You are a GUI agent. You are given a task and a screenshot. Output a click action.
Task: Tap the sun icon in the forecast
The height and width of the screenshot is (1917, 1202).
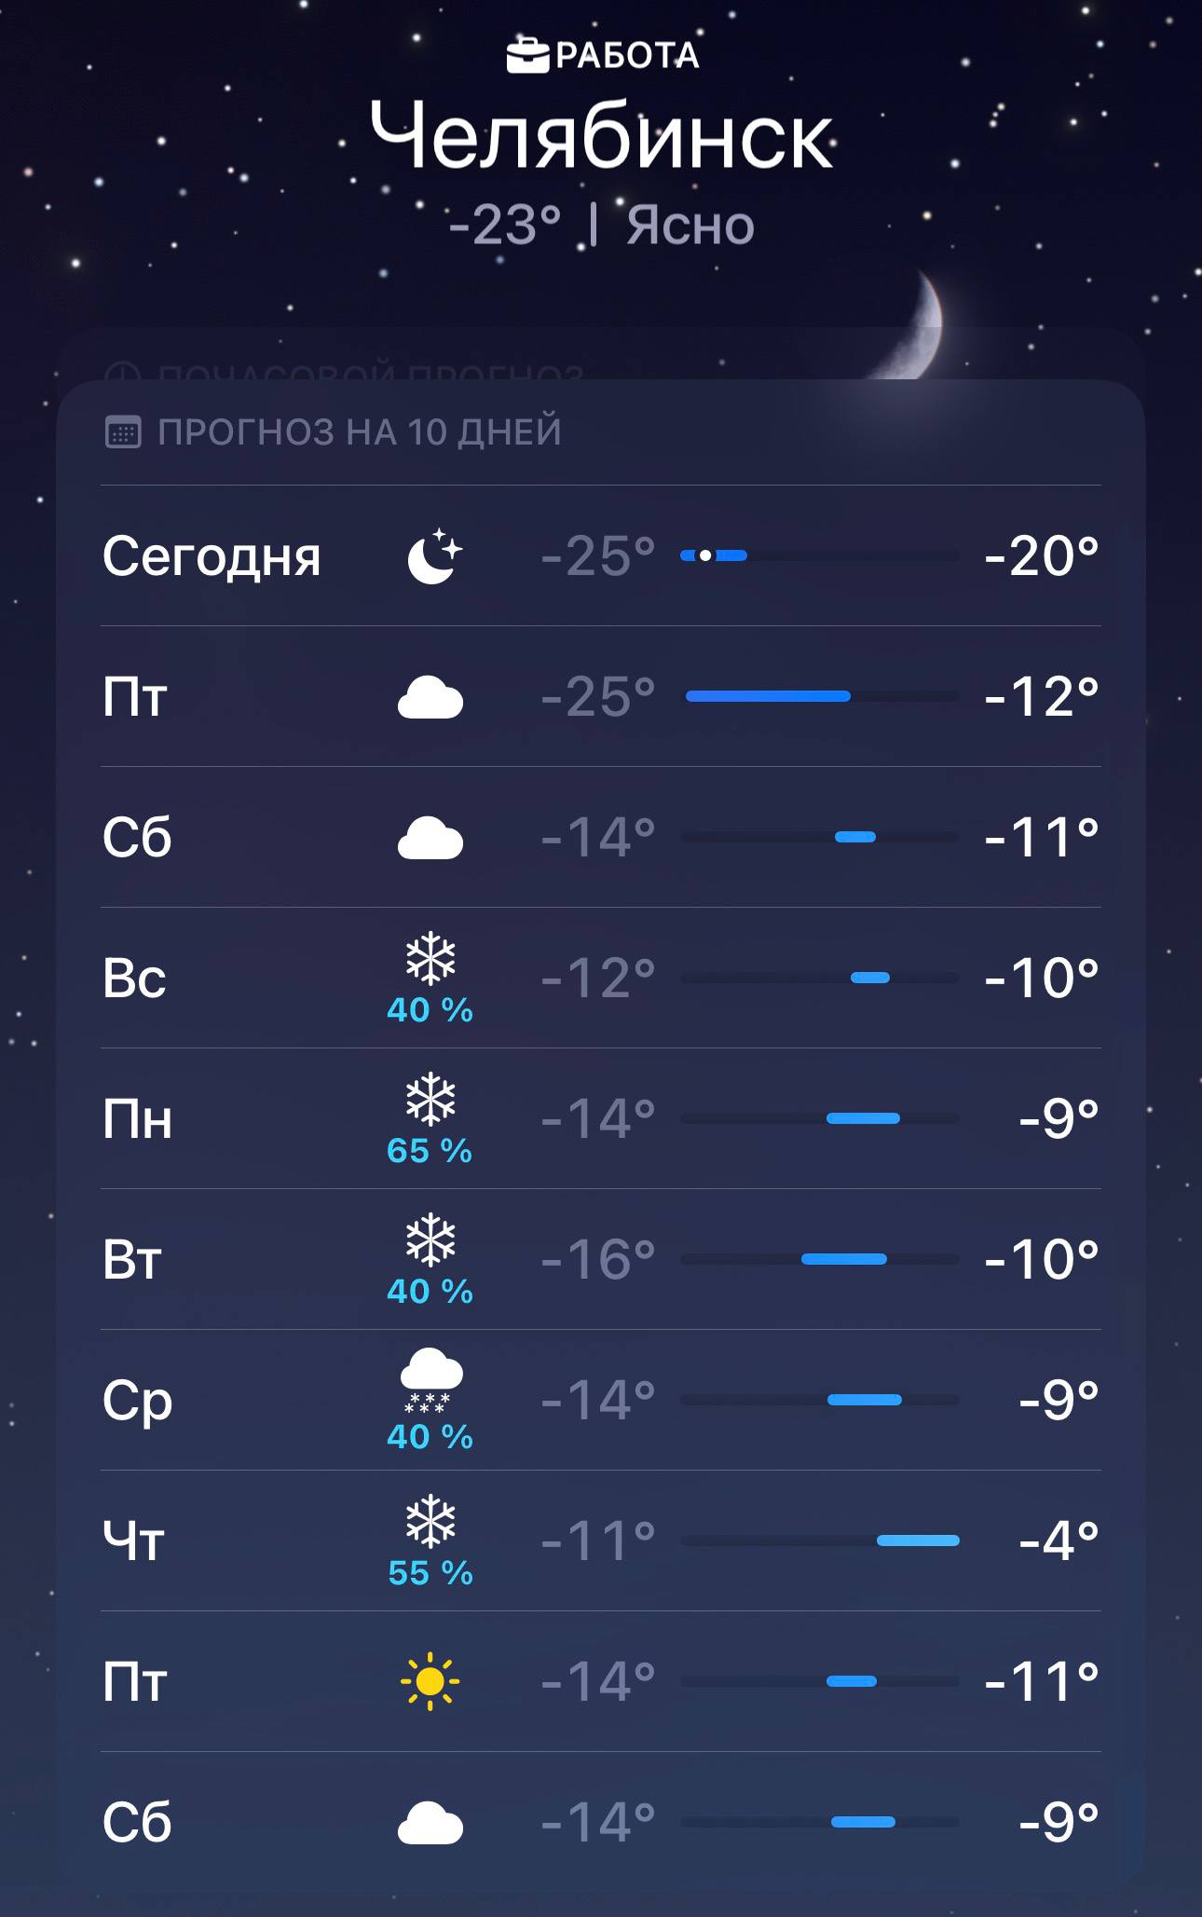coord(430,1681)
